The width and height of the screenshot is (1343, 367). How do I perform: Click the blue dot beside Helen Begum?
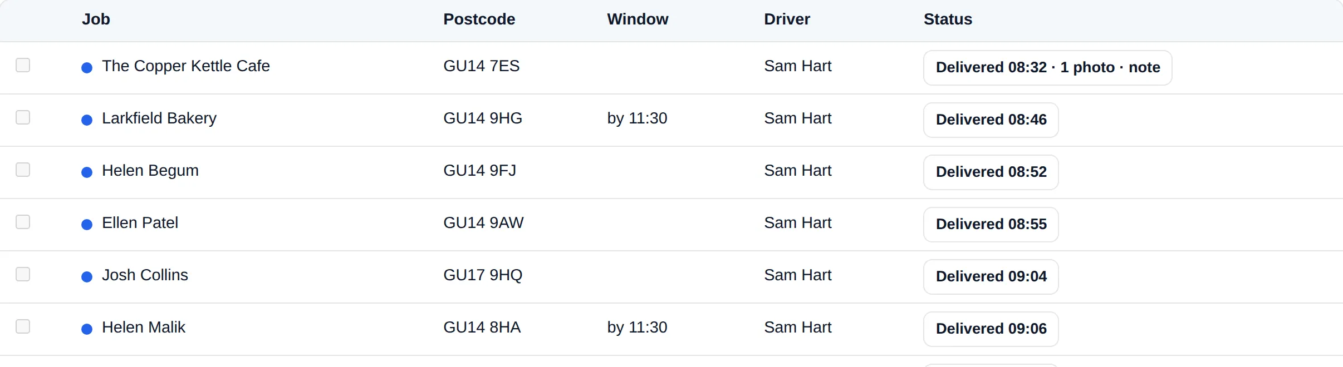(x=87, y=172)
